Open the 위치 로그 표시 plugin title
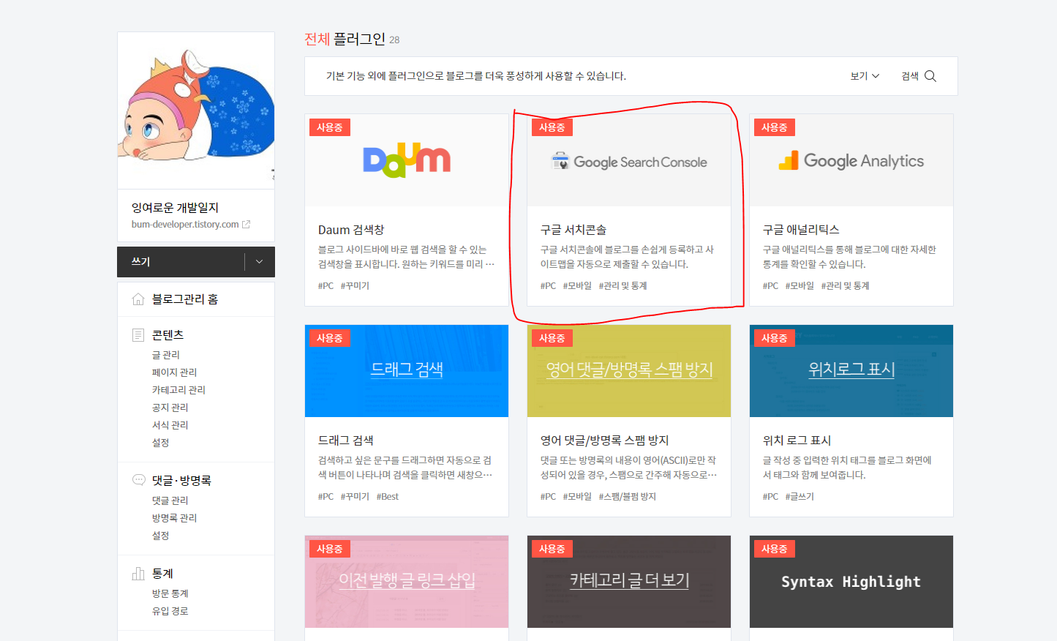Image resolution: width=1057 pixels, height=641 pixels. click(x=797, y=441)
